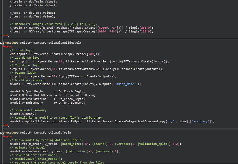The height and width of the screenshot is (164, 238).
Task: Click the 'mModel.OnEpochBegin' assignment line
Action: [x=47, y=91]
